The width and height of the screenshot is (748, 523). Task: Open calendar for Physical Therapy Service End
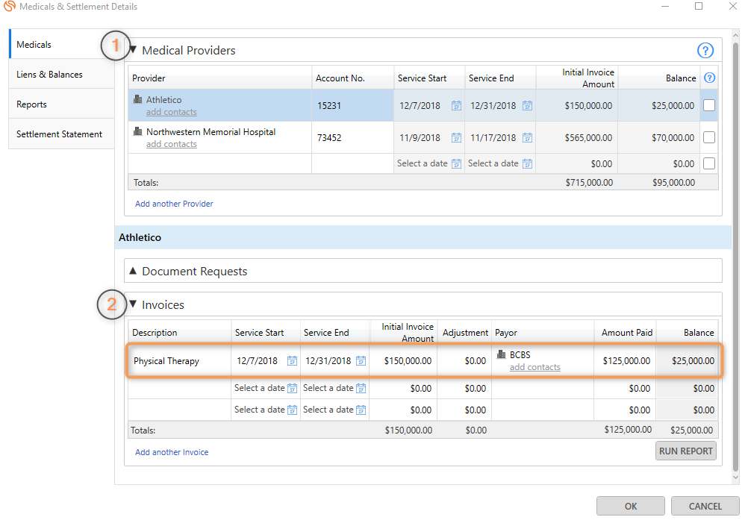pyautogui.click(x=361, y=361)
